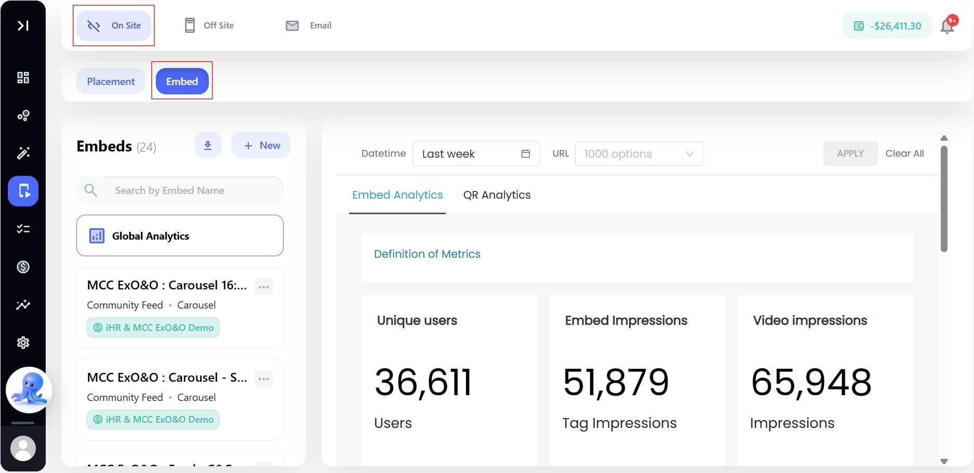Open the settings gear in sidebar
Viewport: 974px width, 473px height.
click(x=23, y=342)
